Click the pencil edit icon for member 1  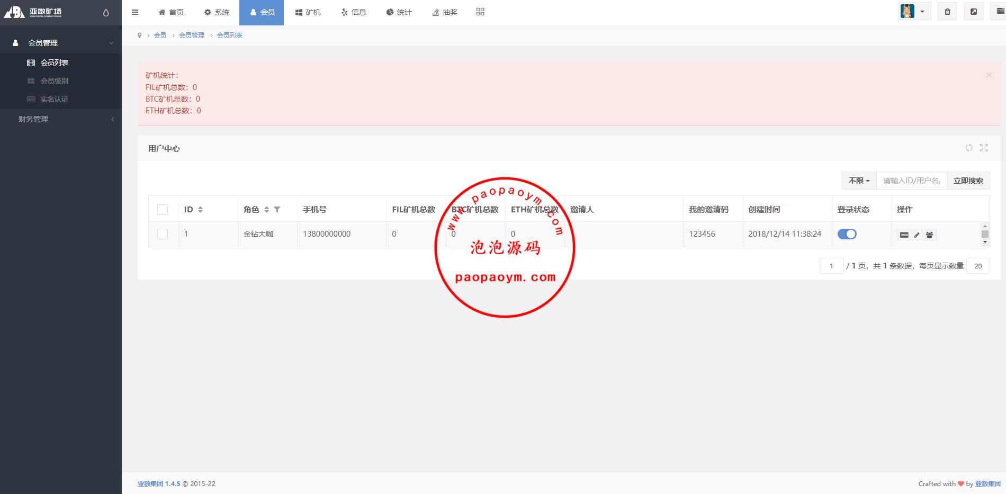[917, 235]
